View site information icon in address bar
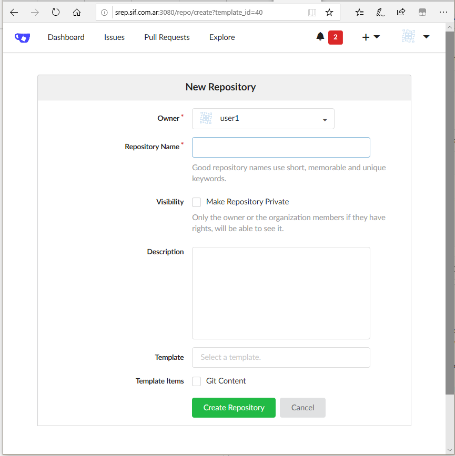This screenshot has width=455, height=456. click(x=104, y=13)
